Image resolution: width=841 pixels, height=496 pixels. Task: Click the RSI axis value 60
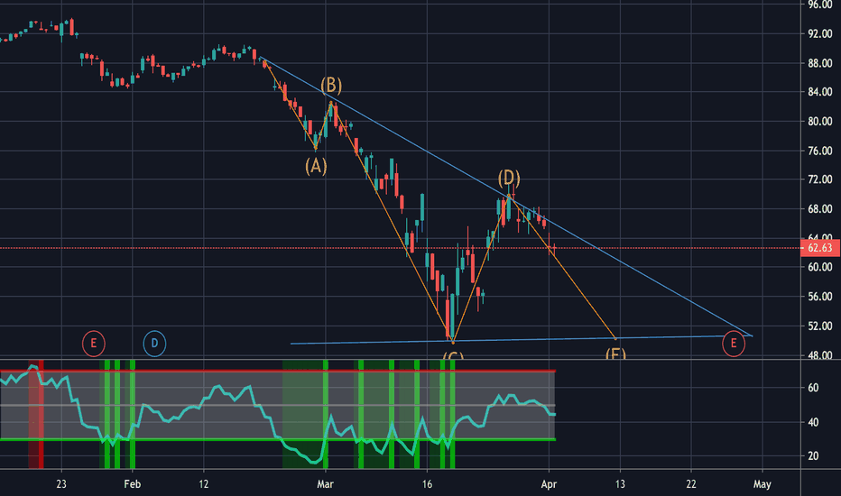(813, 388)
